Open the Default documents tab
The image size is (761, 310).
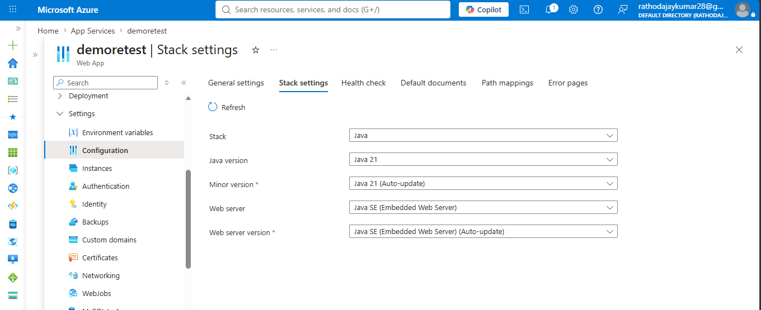433,83
